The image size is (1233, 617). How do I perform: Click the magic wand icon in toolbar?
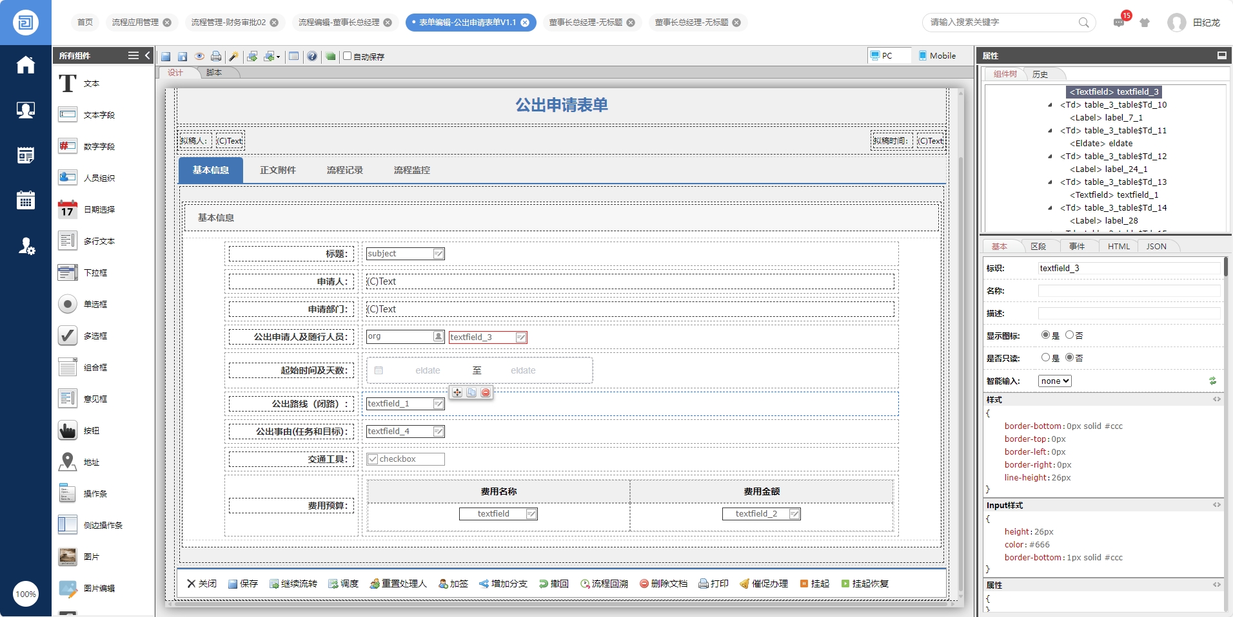tap(233, 57)
